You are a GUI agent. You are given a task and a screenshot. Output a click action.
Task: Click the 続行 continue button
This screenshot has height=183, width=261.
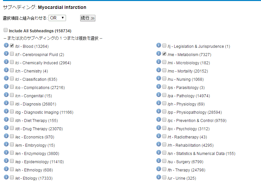pos(87,18)
